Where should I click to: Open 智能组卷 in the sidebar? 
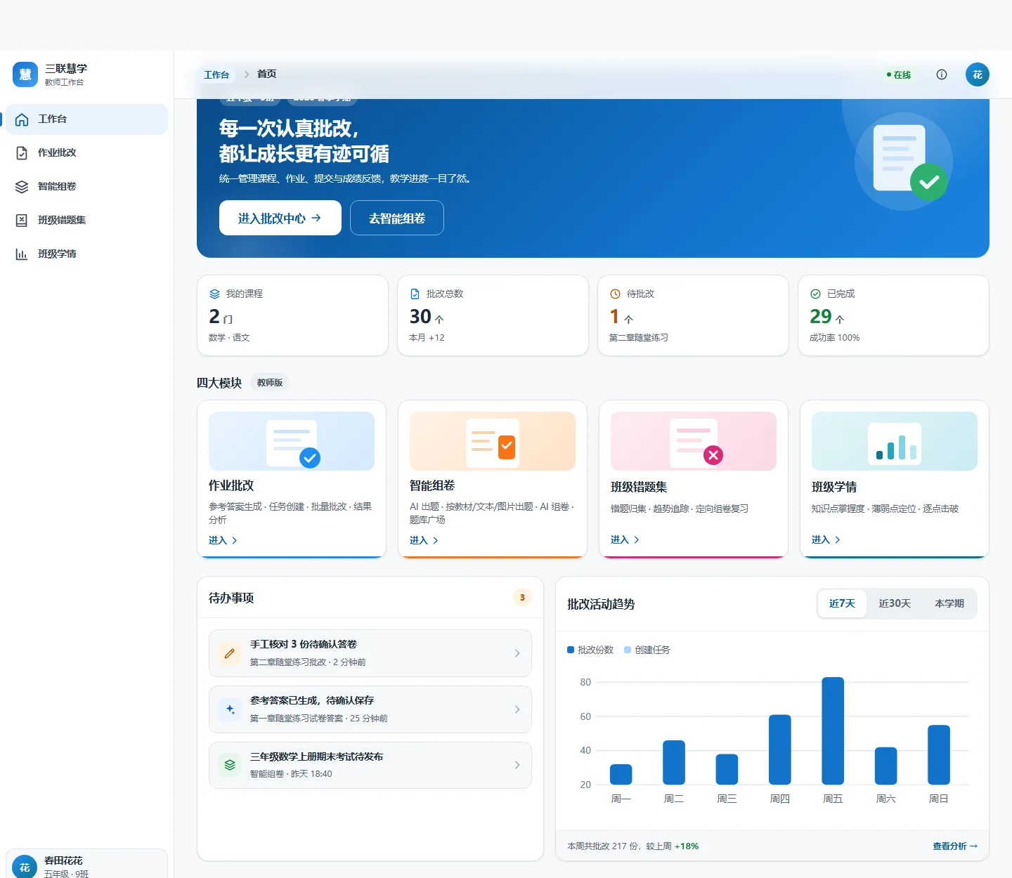(x=87, y=187)
